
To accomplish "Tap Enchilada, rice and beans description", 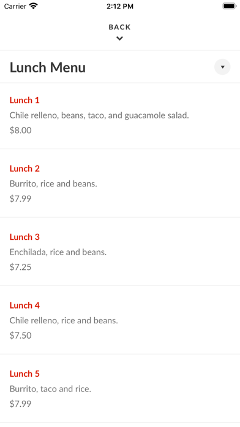I will pyautogui.click(x=58, y=252).
